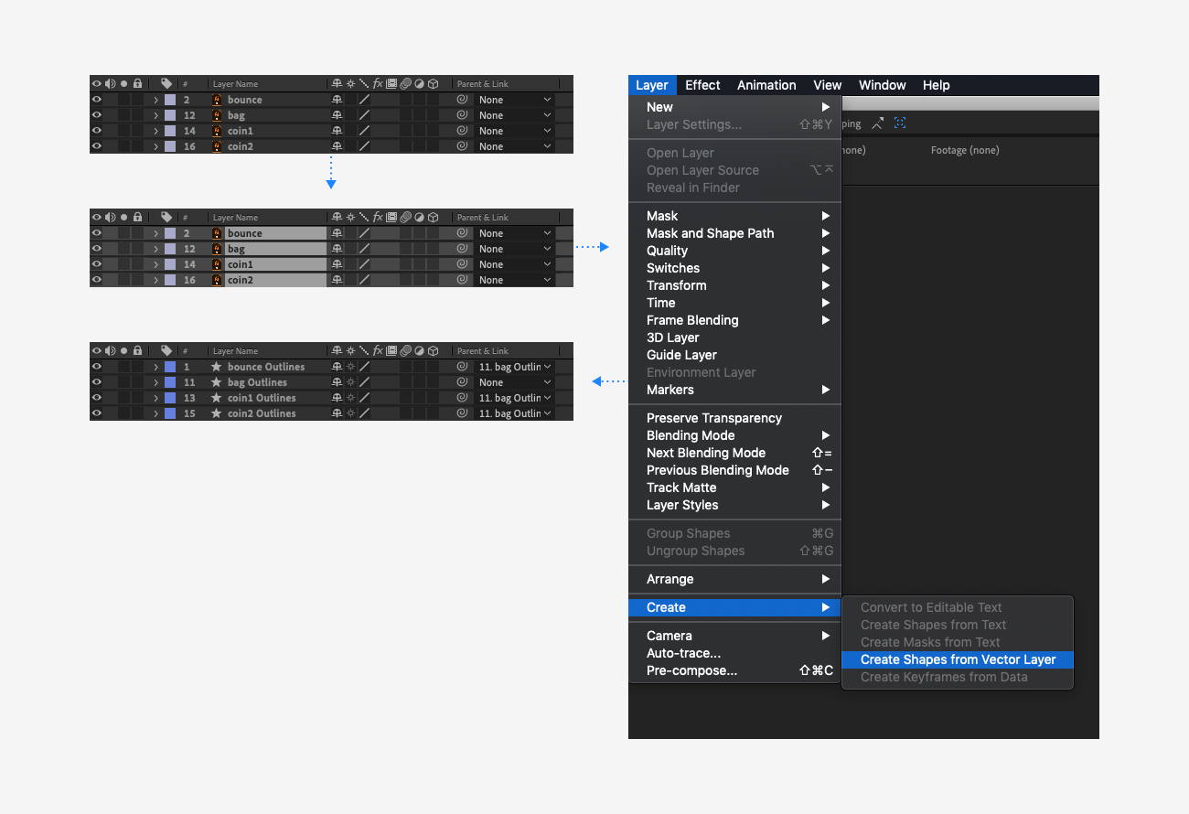Click the star icon of bounce Outlines layer

coord(217,367)
